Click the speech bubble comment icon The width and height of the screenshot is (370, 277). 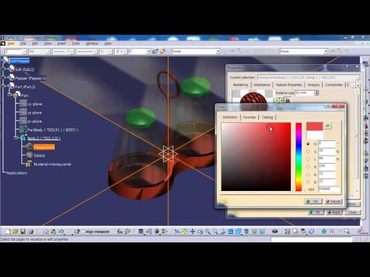pos(127,232)
